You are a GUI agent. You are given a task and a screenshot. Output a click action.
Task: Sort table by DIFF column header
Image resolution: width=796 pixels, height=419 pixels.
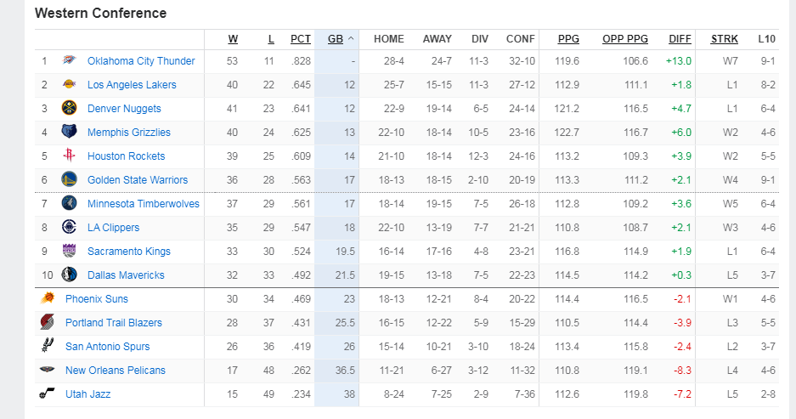click(x=680, y=39)
